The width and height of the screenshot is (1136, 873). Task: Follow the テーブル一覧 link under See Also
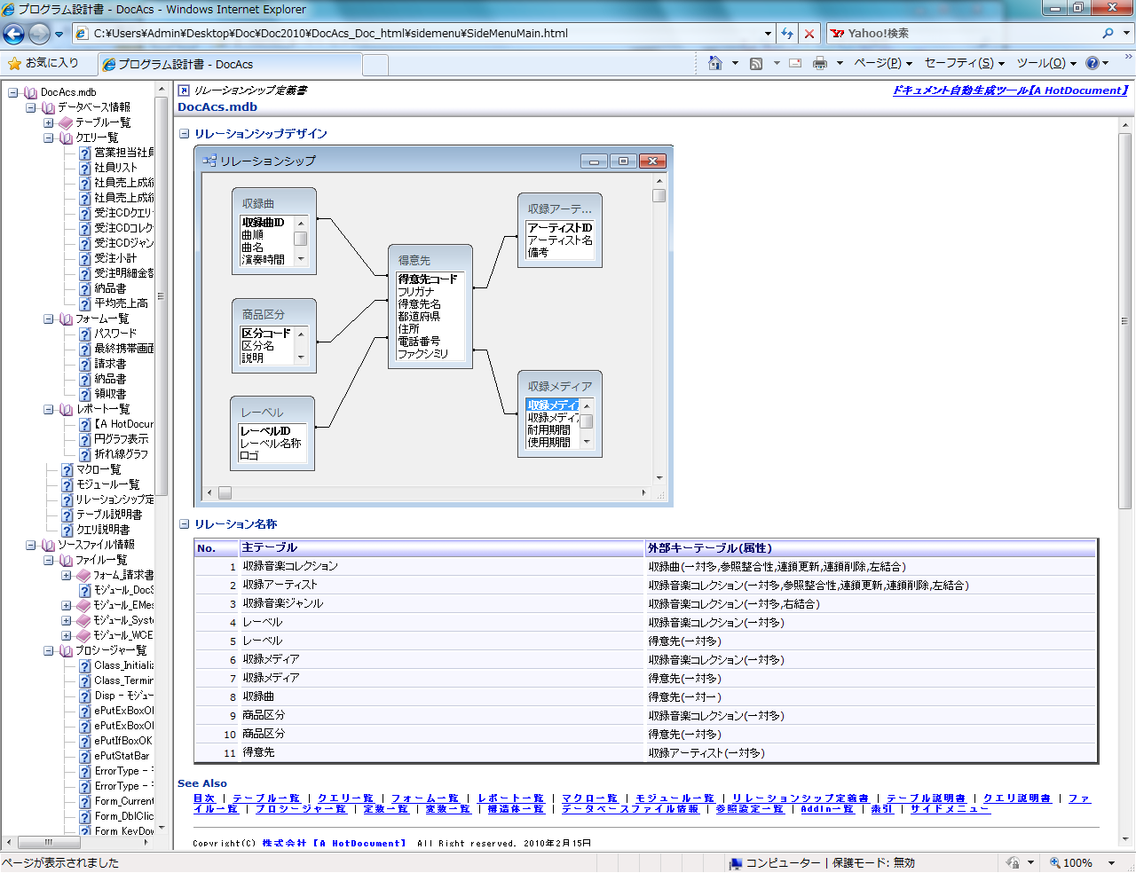266,798
